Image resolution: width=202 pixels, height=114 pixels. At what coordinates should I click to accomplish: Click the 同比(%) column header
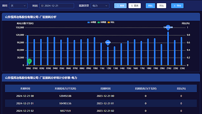[181, 89]
